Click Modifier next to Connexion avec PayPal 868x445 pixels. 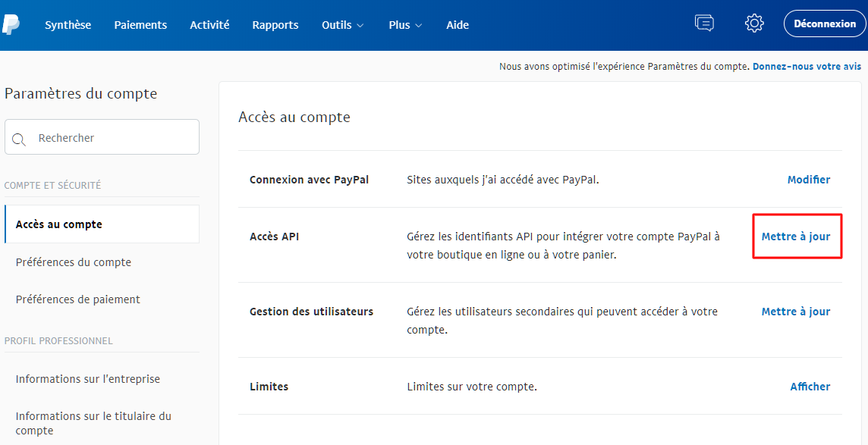(x=809, y=180)
